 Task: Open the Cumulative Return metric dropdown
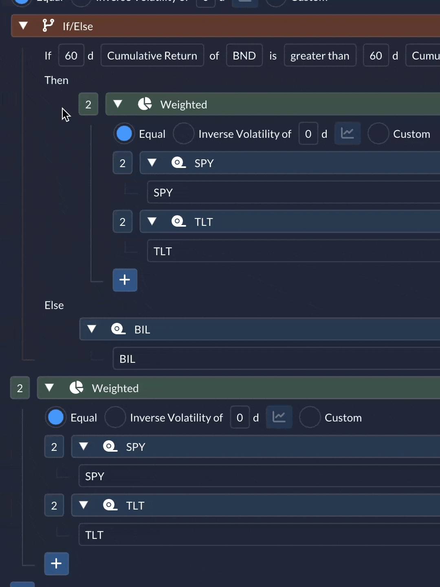click(x=152, y=55)
